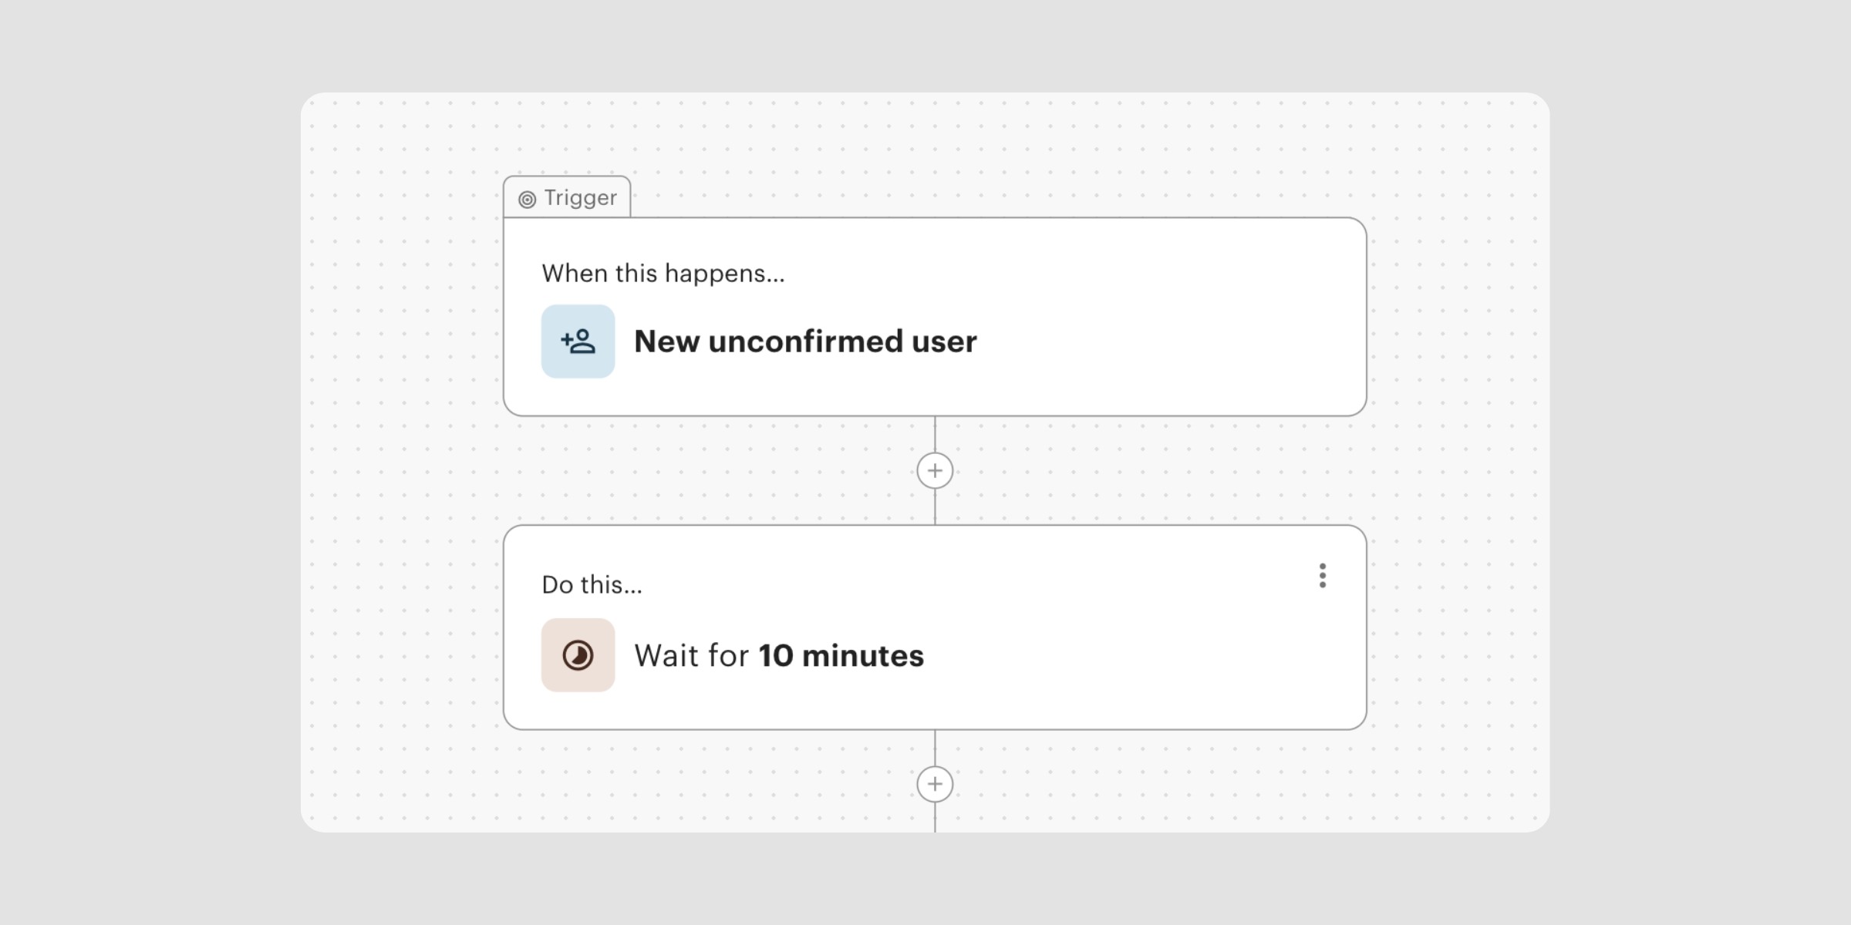
Task: Open the "New unconfirmed user" trigger title
Action: tap(805, 341)
